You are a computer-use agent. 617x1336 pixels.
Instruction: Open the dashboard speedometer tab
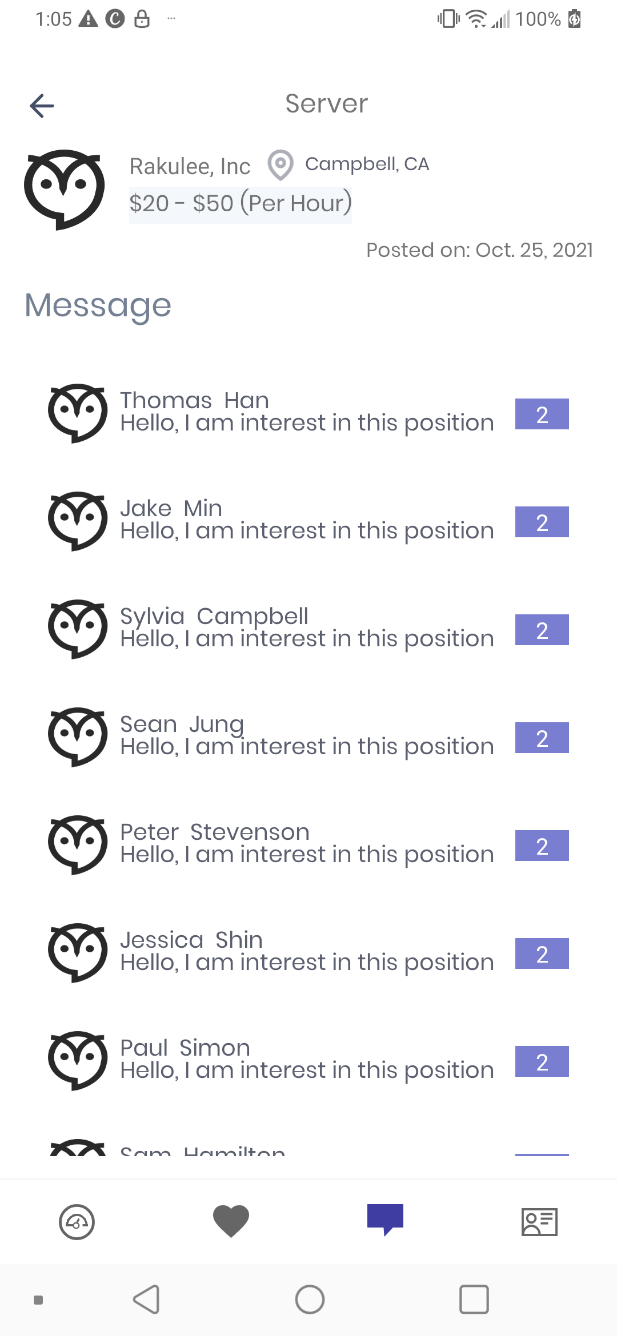(x=77, y=1222)
